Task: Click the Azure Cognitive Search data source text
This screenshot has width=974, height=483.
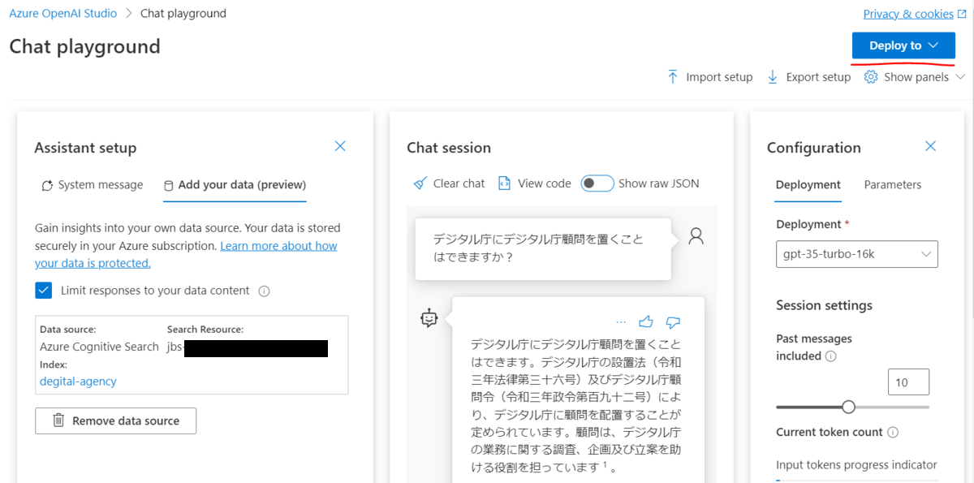Action: tap(99, 347)
